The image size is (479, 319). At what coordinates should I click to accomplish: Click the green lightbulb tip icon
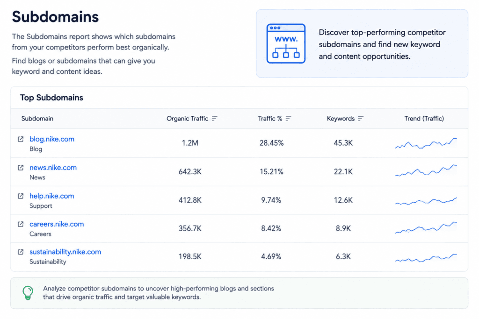(28, 293)
